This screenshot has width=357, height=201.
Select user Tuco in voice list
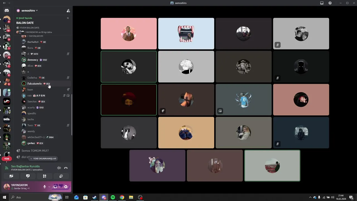pyautogui.click(x=46, y=125)
